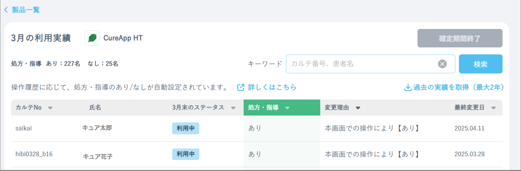Click the 氏名 column header
This screenshot has width=521, height=171.
point(95,108)
